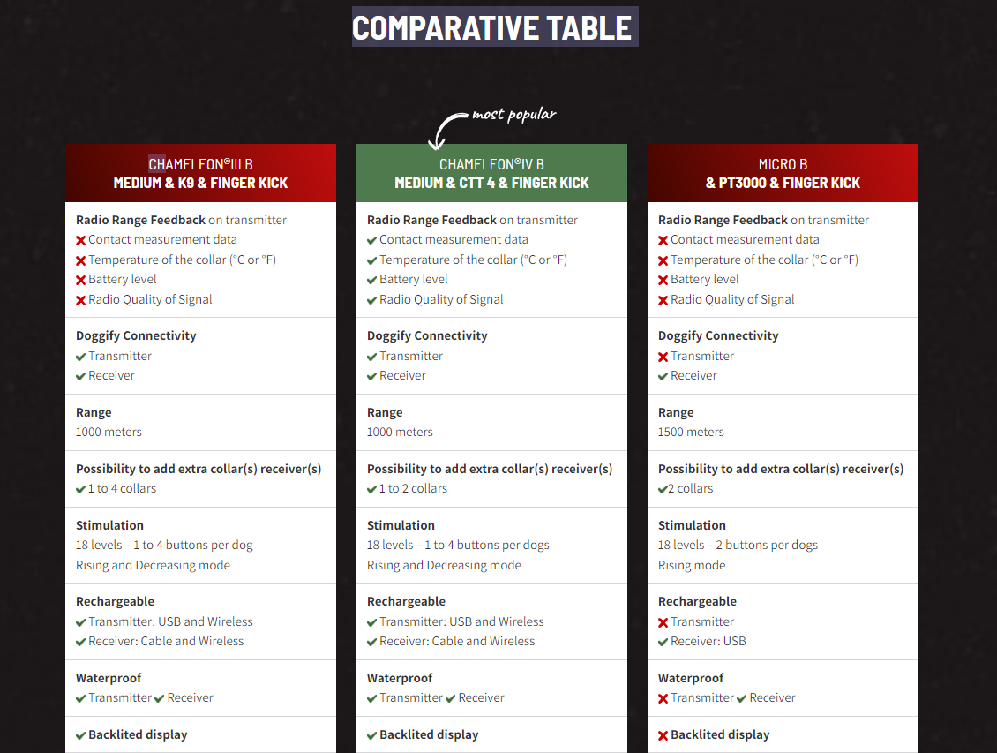Click red X beside Chameleon III Battery level
Viewport: 997px width, 753px height.
[81, 281]
